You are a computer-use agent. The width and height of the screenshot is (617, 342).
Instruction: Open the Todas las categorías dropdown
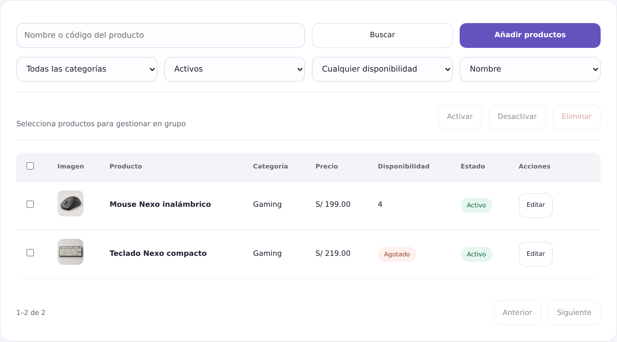(87, 69)
